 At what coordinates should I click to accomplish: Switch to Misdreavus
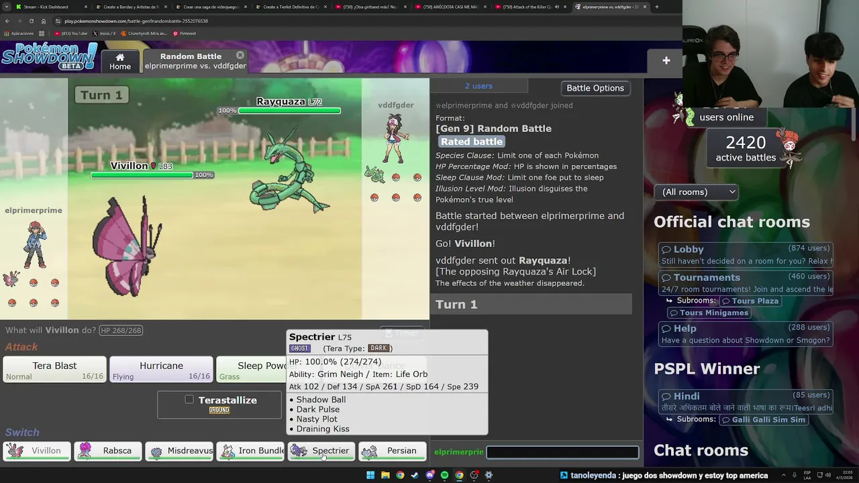coord(179,451)
